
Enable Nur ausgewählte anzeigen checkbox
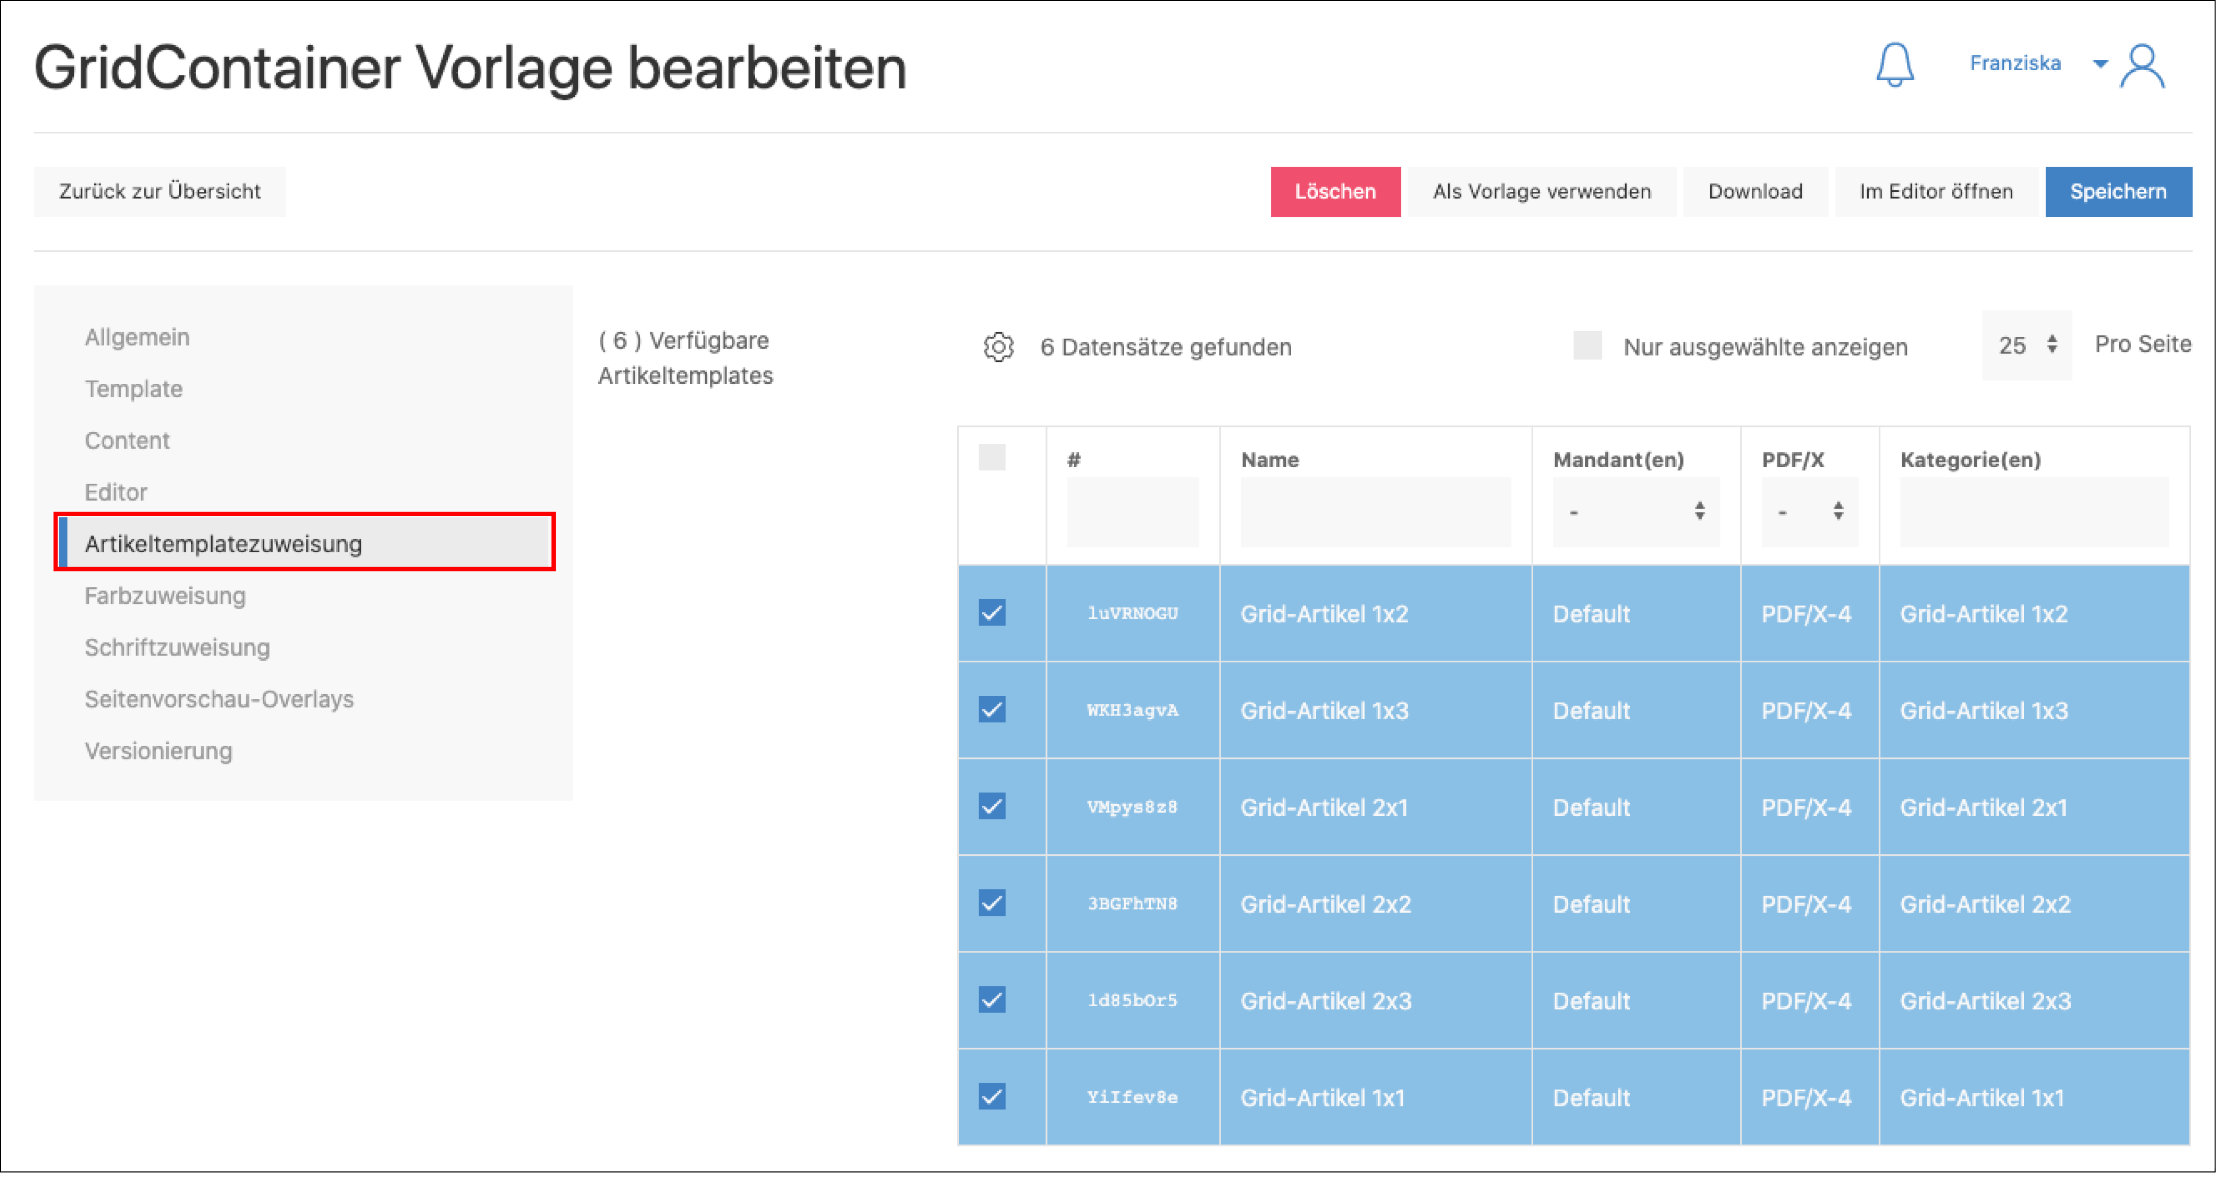click(x=1587, y=345)
